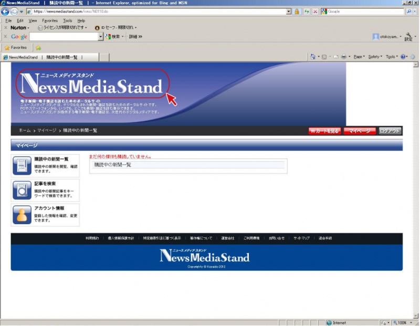420x326 pixels.
Task: Close the Norton toolbar with its X
Action: tap(5, 28)
